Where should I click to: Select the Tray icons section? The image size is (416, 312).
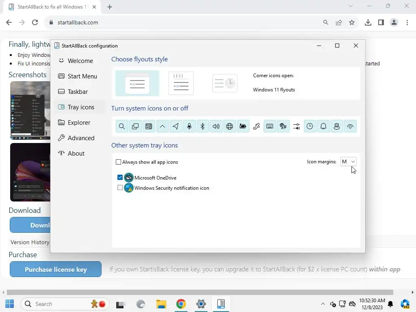coord(80,107)
